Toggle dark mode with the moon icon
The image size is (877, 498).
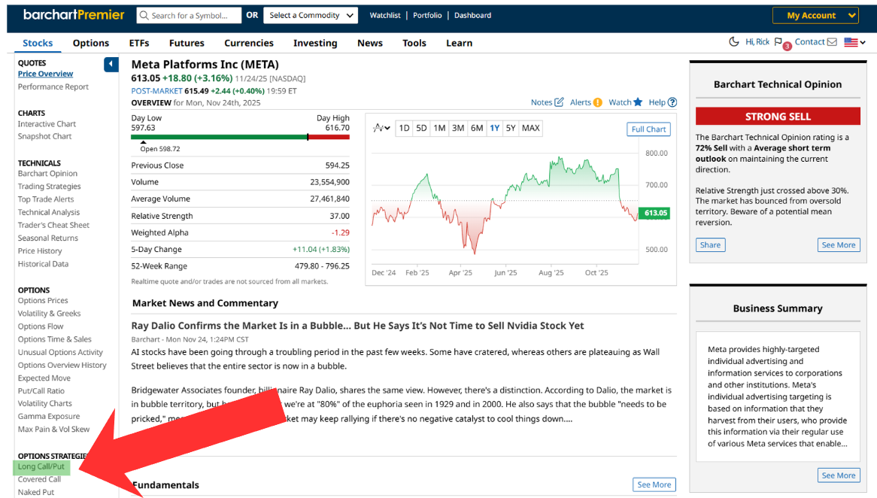(734, 42)
